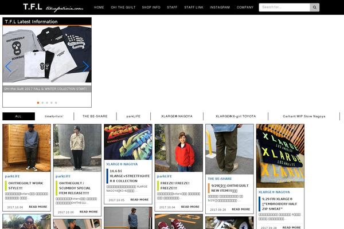Click READ MORE on EMBROIDERY HALF ZIP post
Viewport: 344px width, 229px height.
click(x=292, y=227)
